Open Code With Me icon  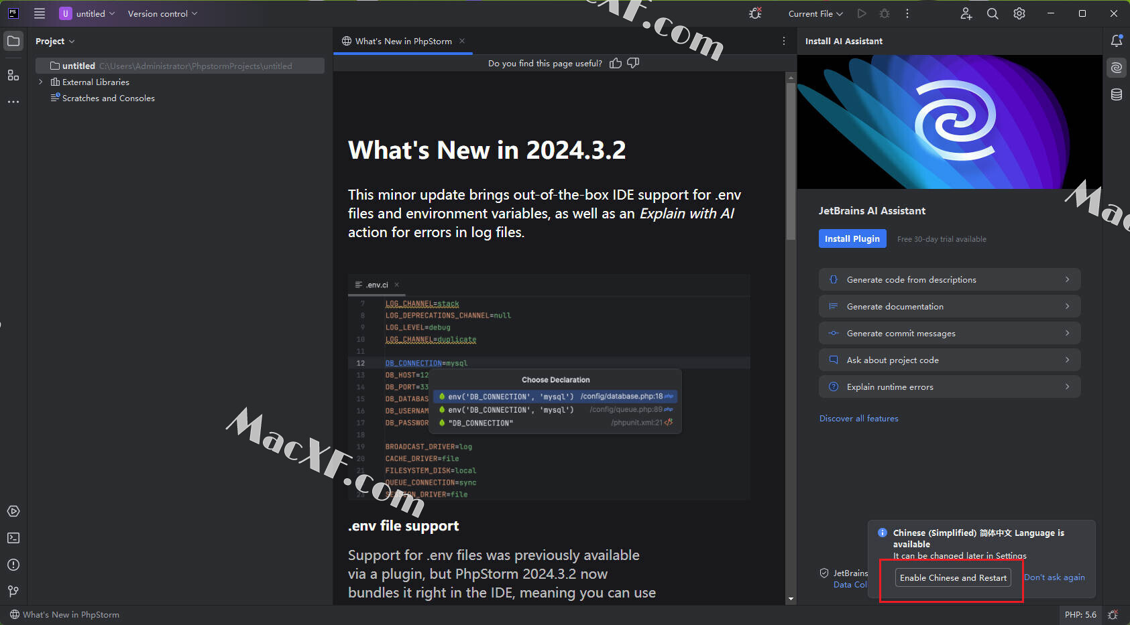tap(966, 13)
